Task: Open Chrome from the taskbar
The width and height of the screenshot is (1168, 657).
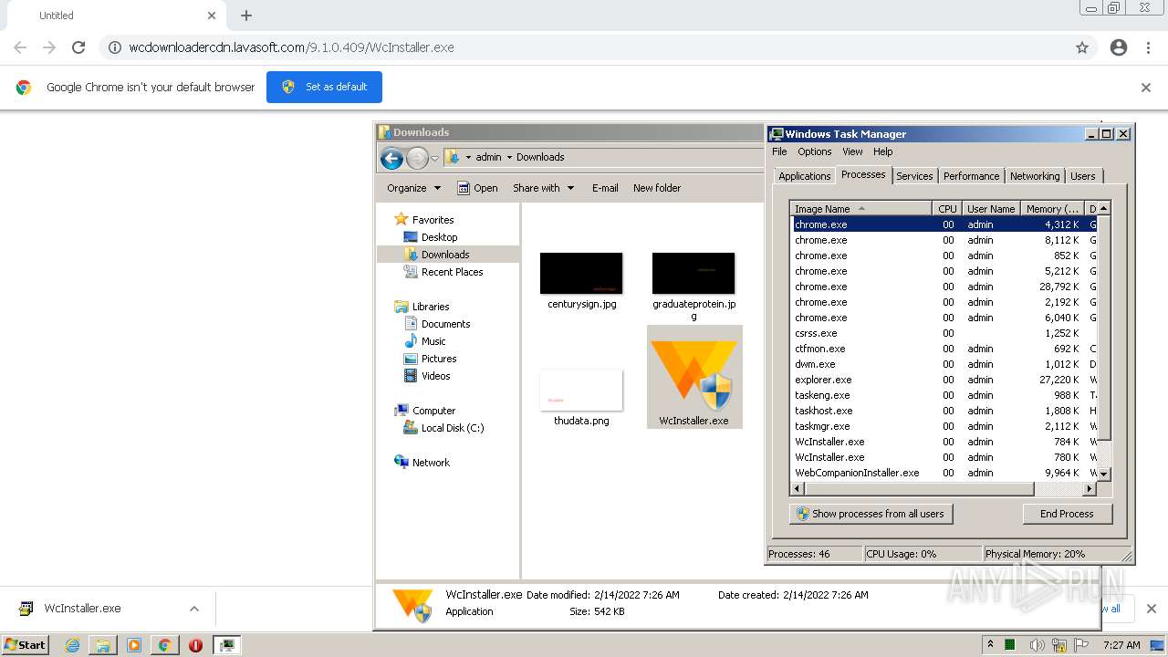Action: click(164, 645)
